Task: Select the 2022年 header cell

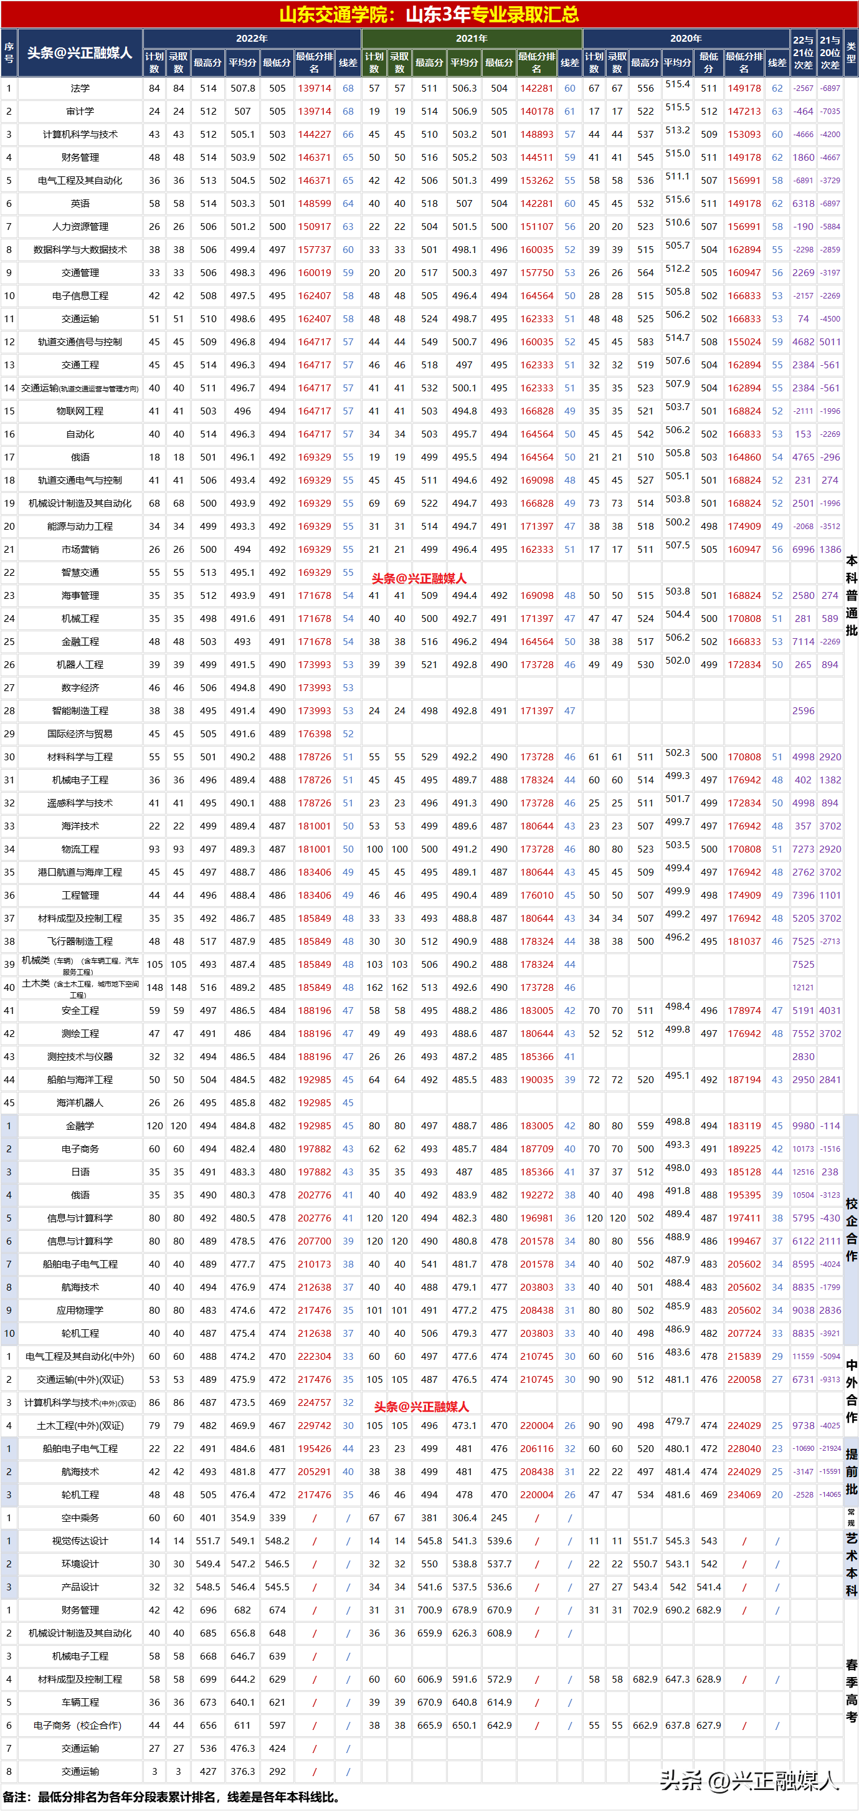Action: 252,39
